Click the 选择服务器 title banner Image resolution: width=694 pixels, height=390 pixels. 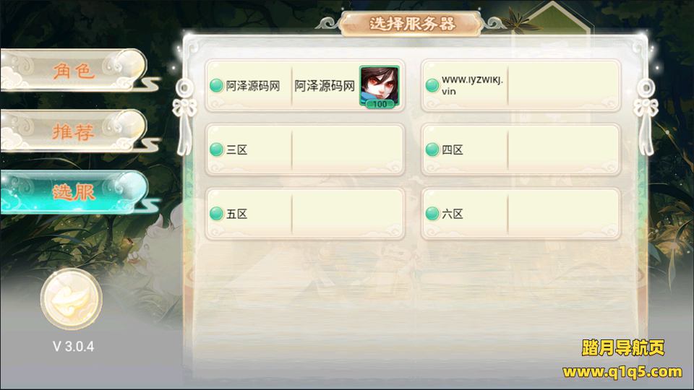(411, 24)
